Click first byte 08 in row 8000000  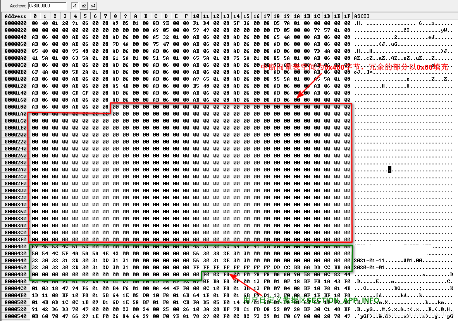[35, 23]
